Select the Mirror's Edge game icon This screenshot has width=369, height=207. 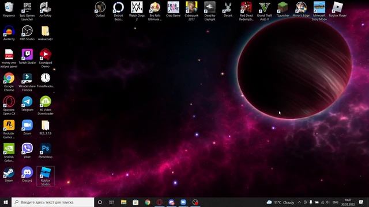point(301,9)
